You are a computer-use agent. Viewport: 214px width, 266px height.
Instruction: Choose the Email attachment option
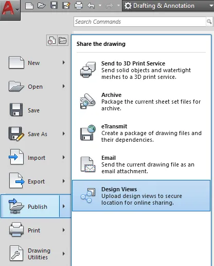[x=141, y=164]
